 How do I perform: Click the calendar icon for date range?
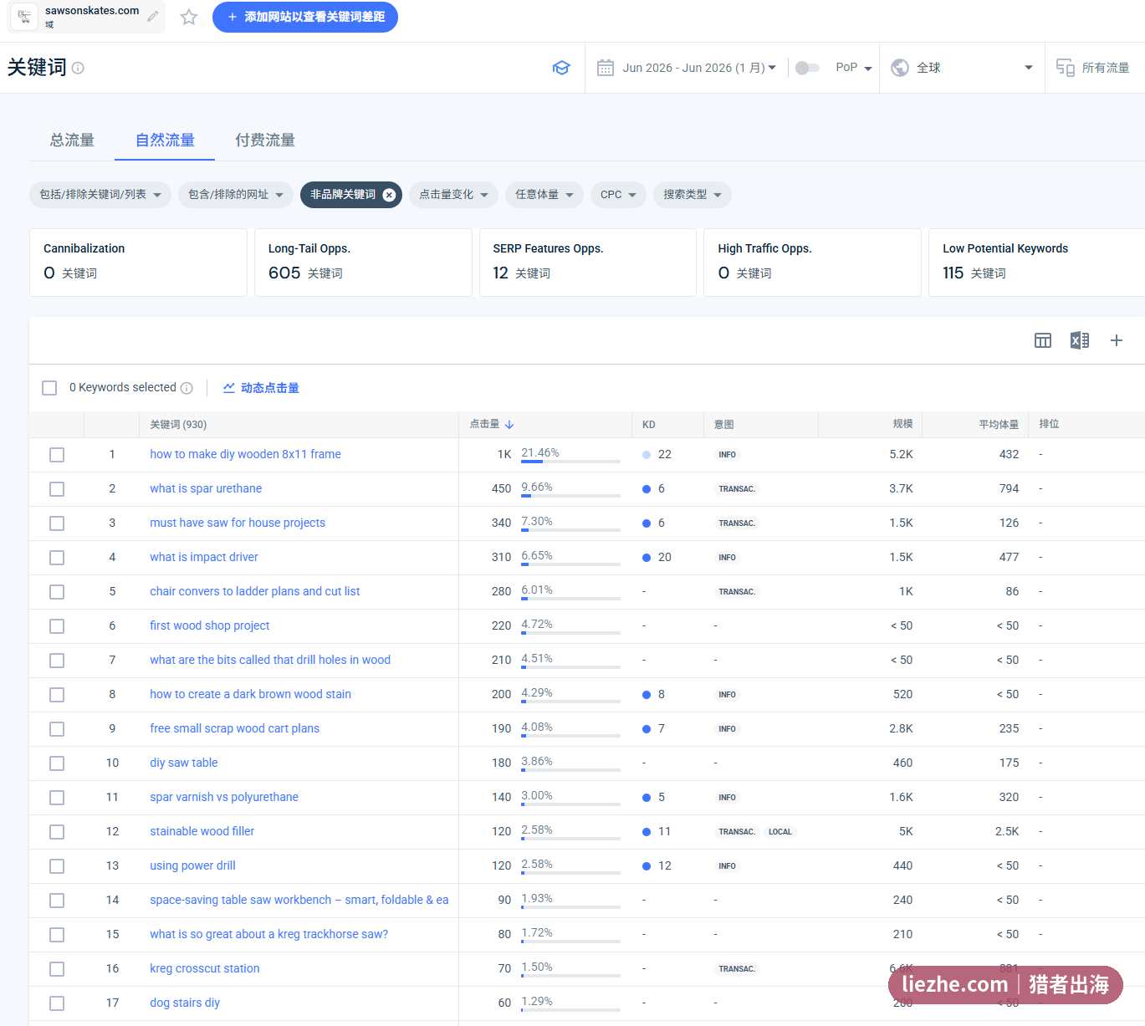click(606, 68)
